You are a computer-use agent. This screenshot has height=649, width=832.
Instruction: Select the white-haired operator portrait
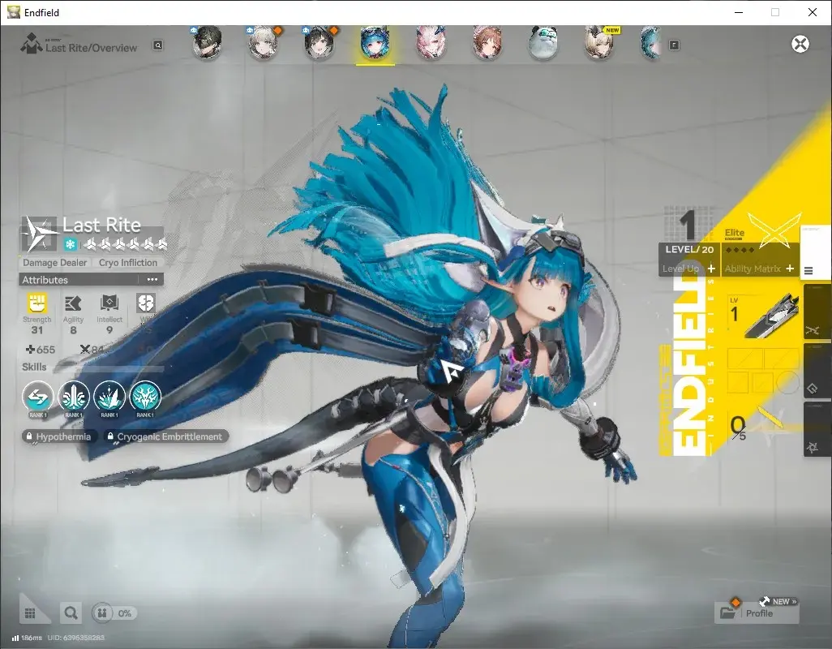pos(264,42)
